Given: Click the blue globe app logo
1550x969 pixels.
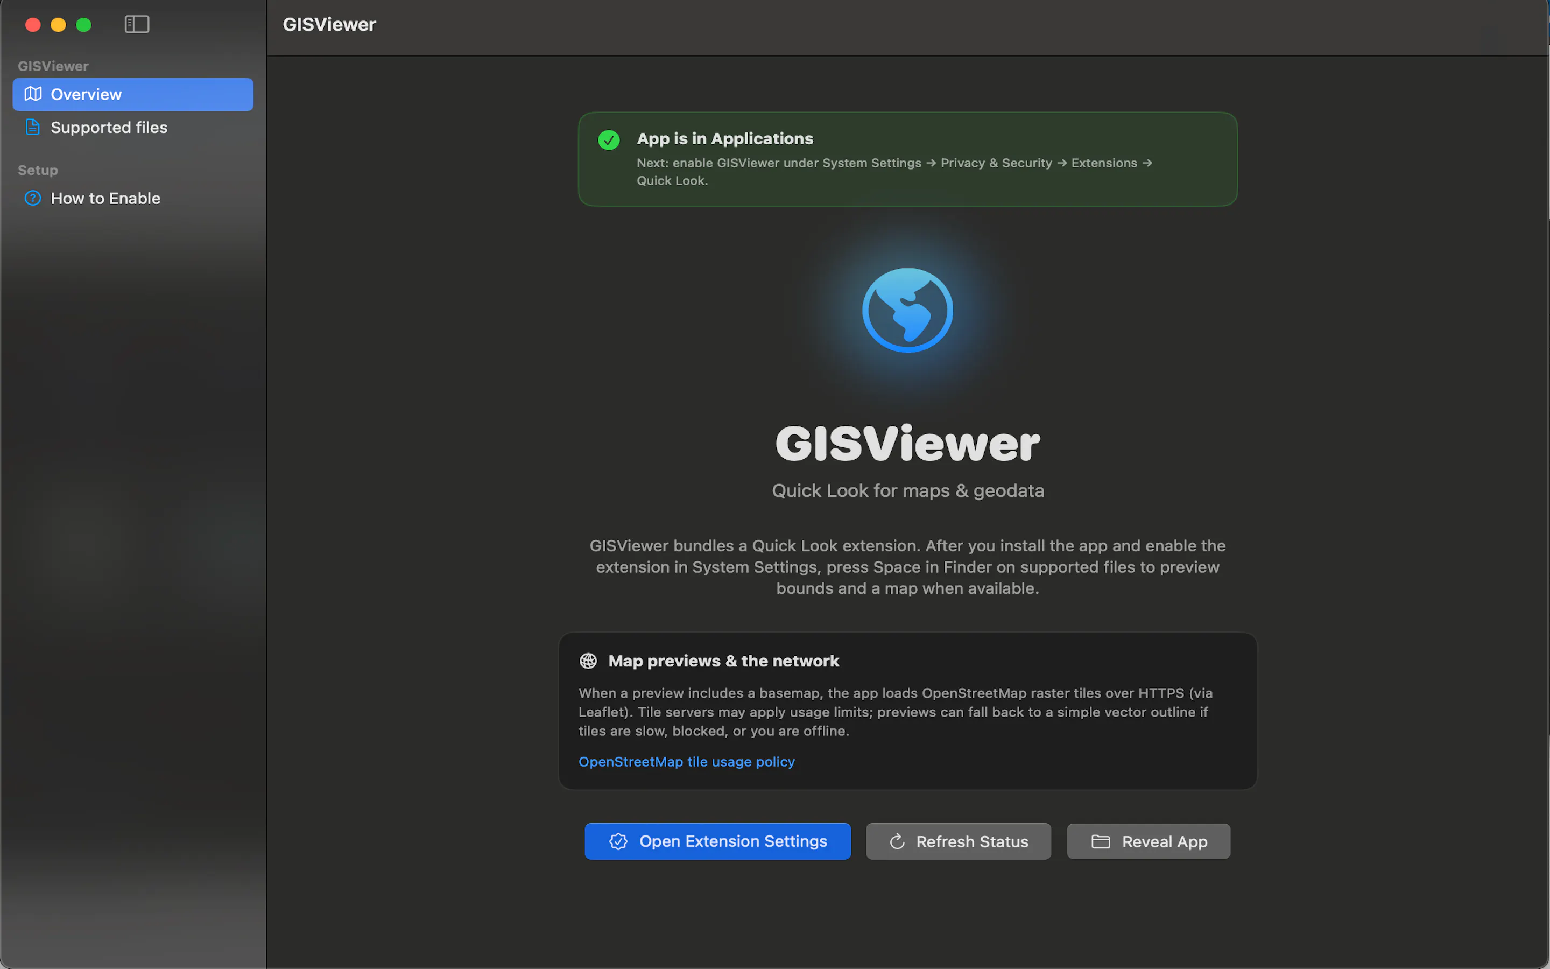Looking at the screenshot, I should click(907, 310).
